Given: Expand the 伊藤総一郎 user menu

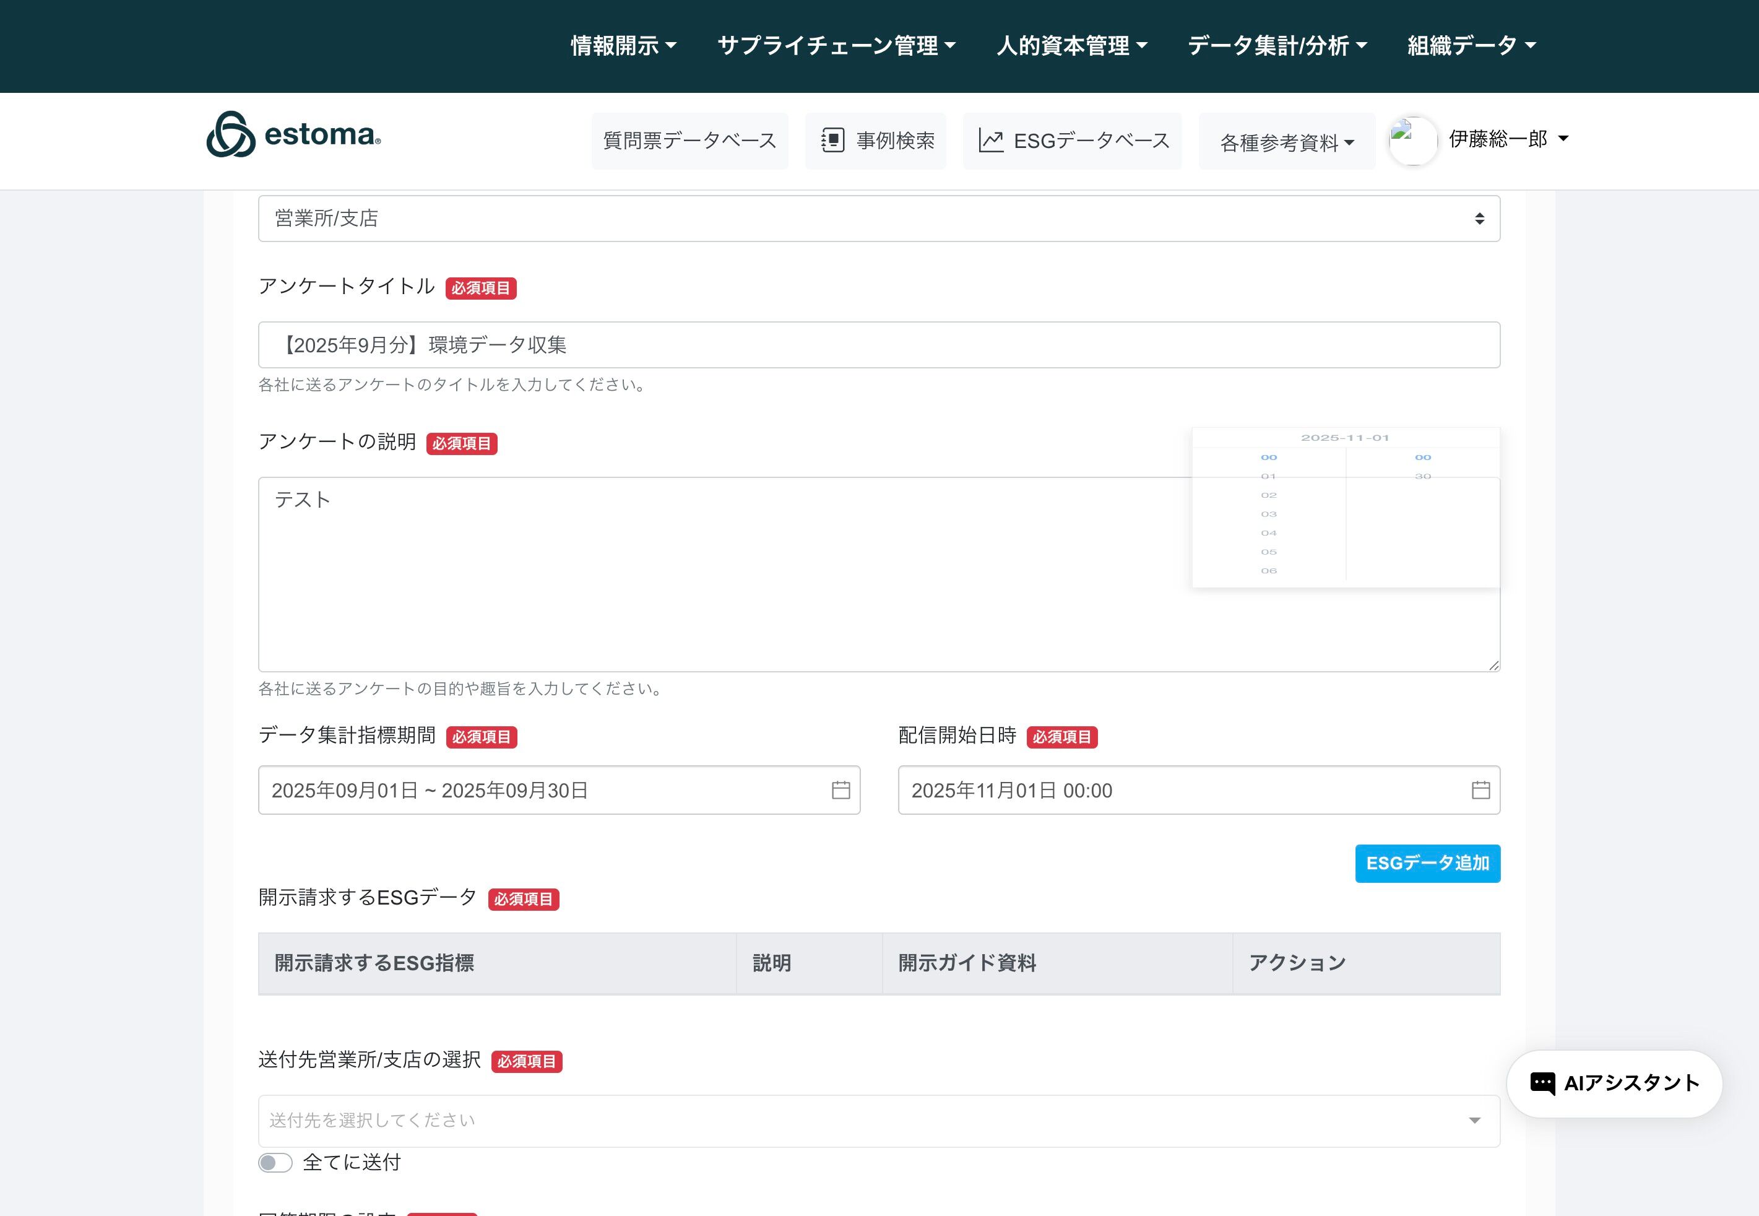Looking at the screenshot, I should (1508, 139).
